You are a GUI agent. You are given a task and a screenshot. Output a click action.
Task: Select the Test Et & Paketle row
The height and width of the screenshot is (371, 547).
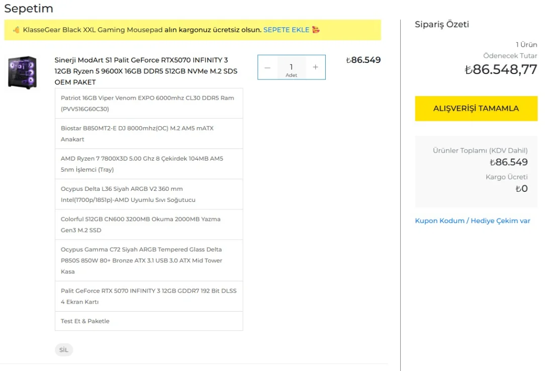(x=149, y=321)
